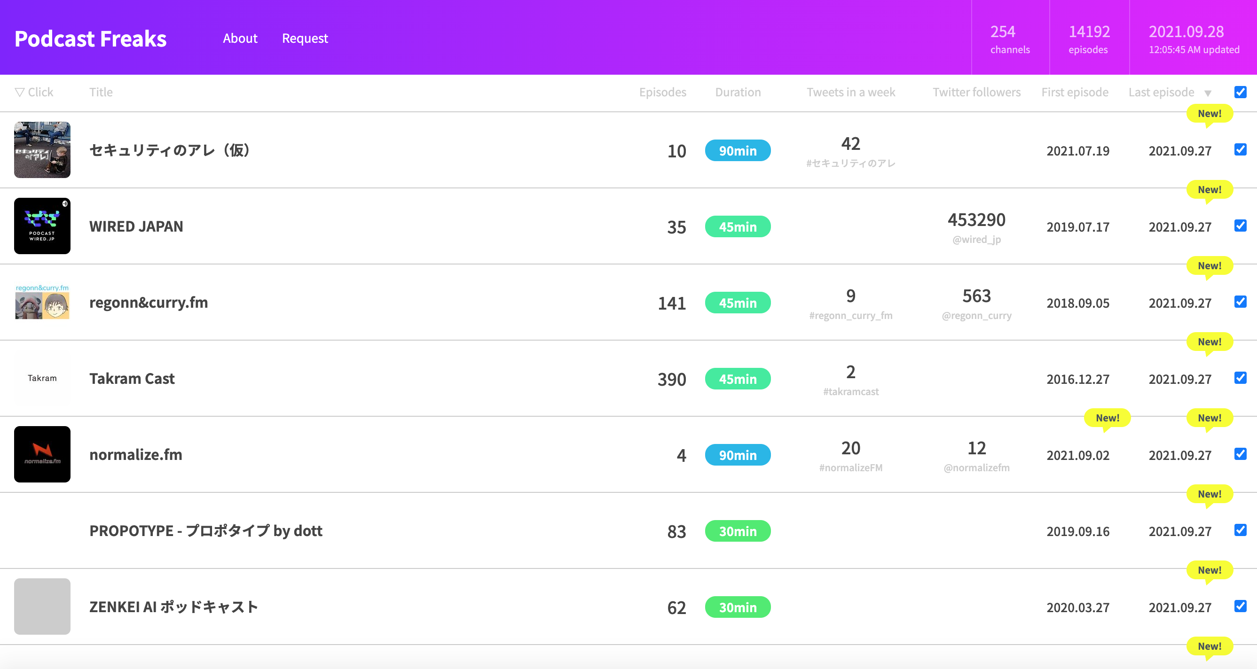The width and height of the screenshot is (1257, 669).
Task: Click 30min badge for PROPOTYPE
Action: click(x=738, y=530)
